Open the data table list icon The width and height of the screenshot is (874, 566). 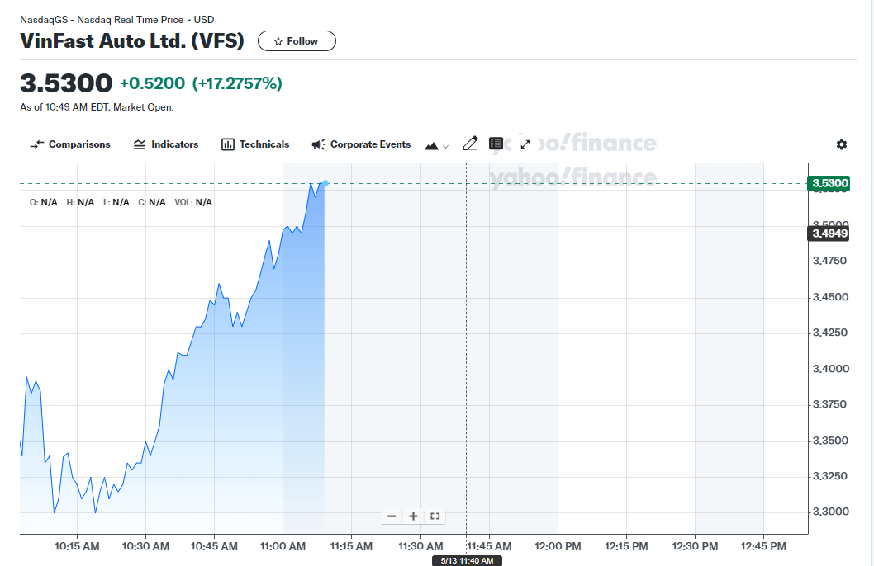(x=496, y=144)
